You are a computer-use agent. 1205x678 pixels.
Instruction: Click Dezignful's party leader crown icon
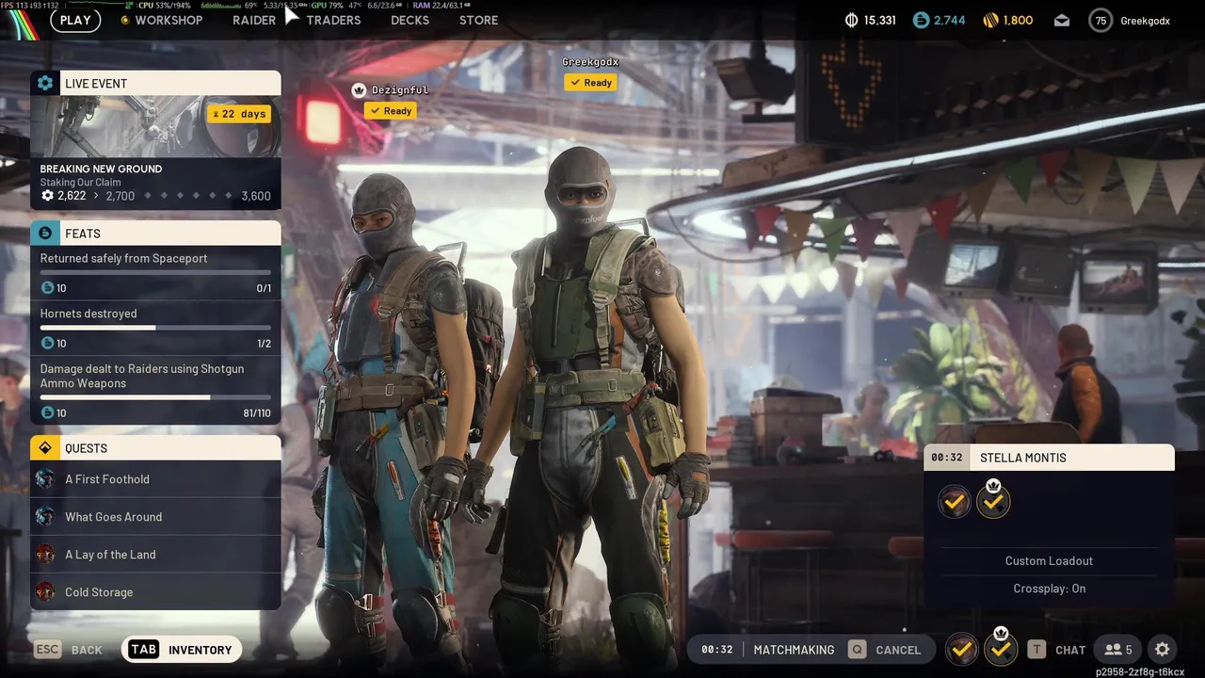point(359,90)
